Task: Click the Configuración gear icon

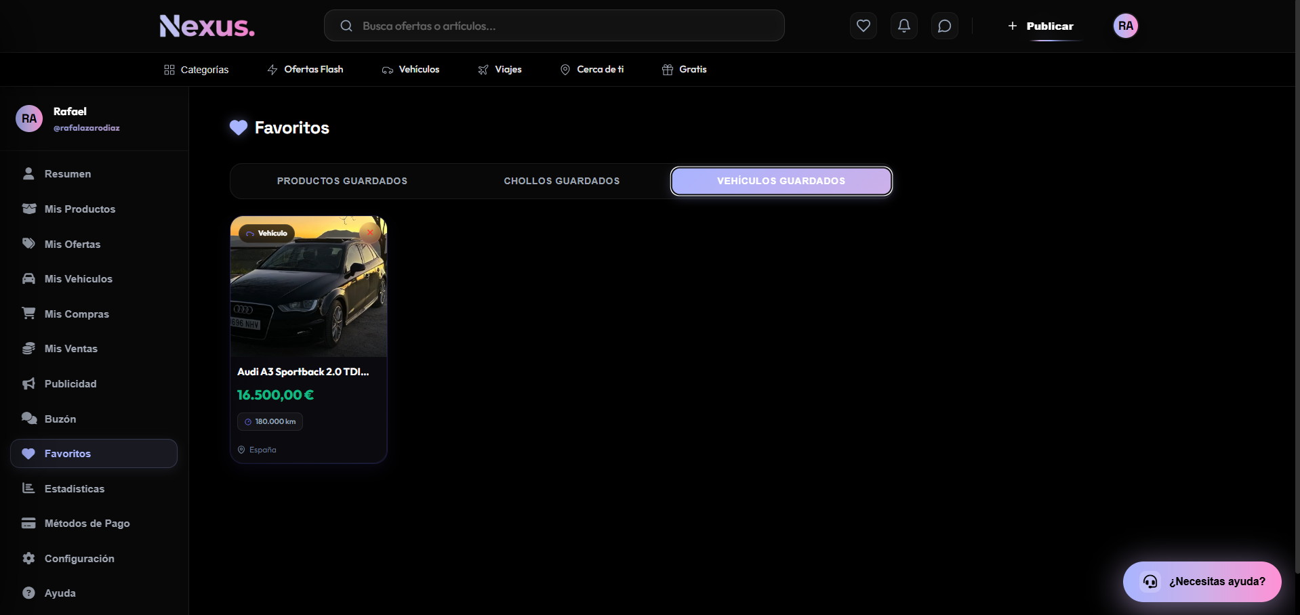Action: coord(28,558)
